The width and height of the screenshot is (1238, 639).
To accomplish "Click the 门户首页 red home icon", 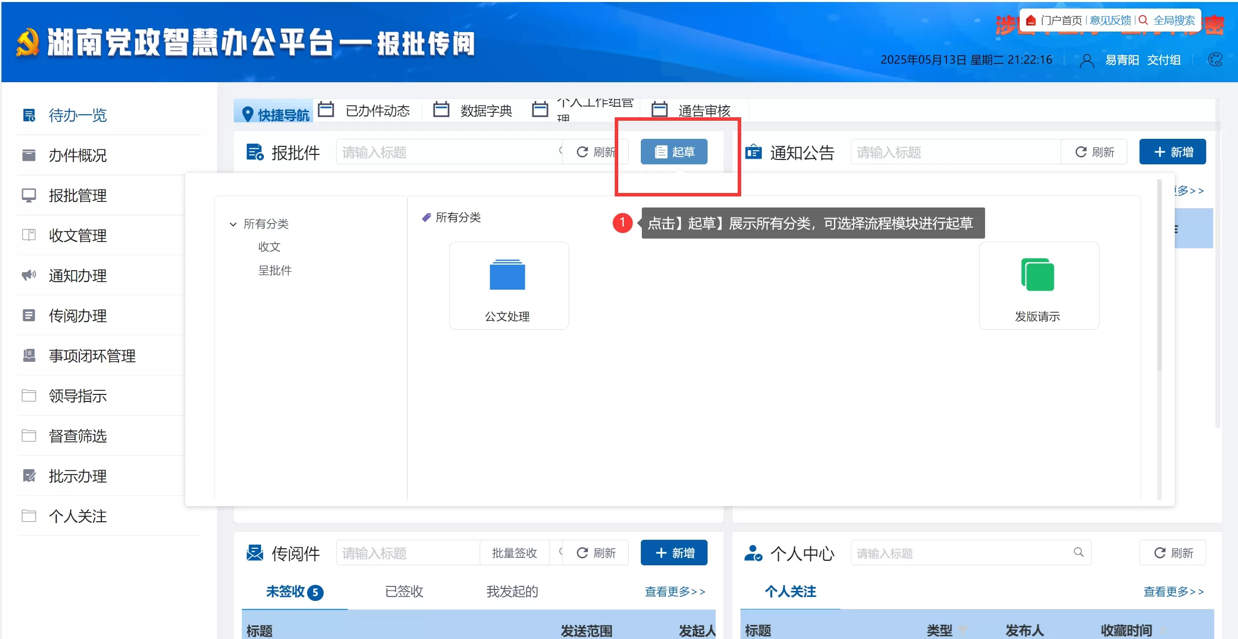I will pos(1031,21).
